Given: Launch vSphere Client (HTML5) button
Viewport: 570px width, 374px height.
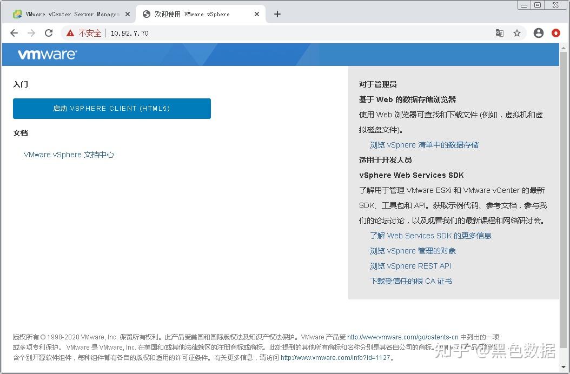Looking at the screenshot, I should (112, 108).
